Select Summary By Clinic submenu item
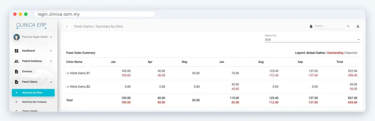Image resolution: width=375 pixels, height=121 pixels. pyautogui.click(x=33, y=93)
